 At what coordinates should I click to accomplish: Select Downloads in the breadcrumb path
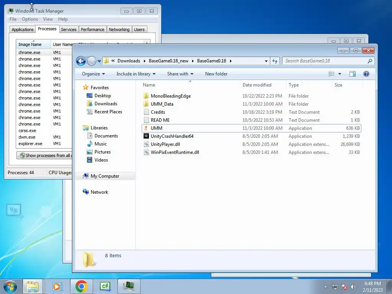pos(129,61)
